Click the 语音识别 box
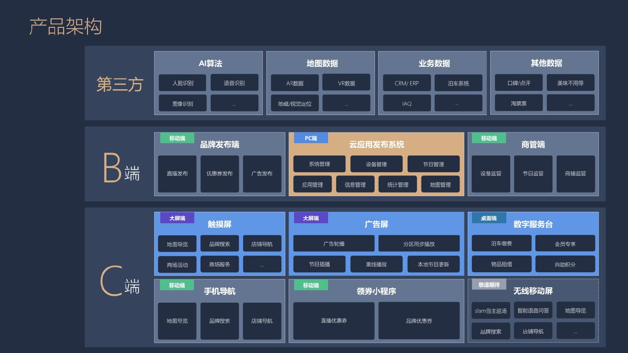628x353 pixels. point(234,83)
